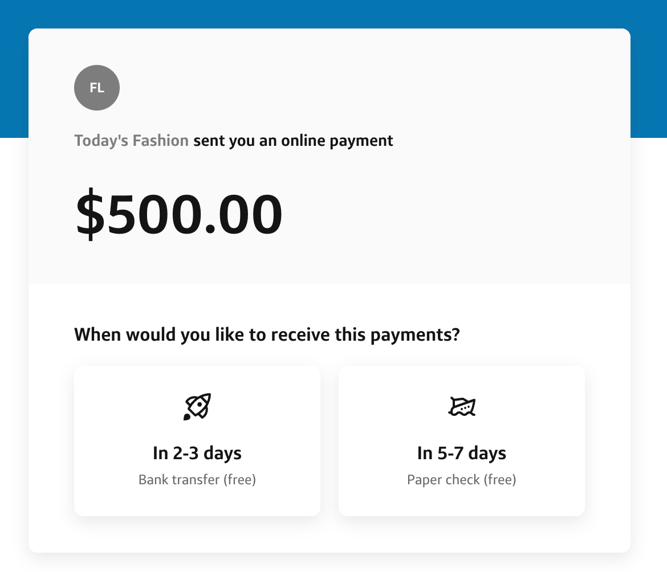Select the $500.00 payment amount
Screen dimensions: 667x572
click(178, 213)
